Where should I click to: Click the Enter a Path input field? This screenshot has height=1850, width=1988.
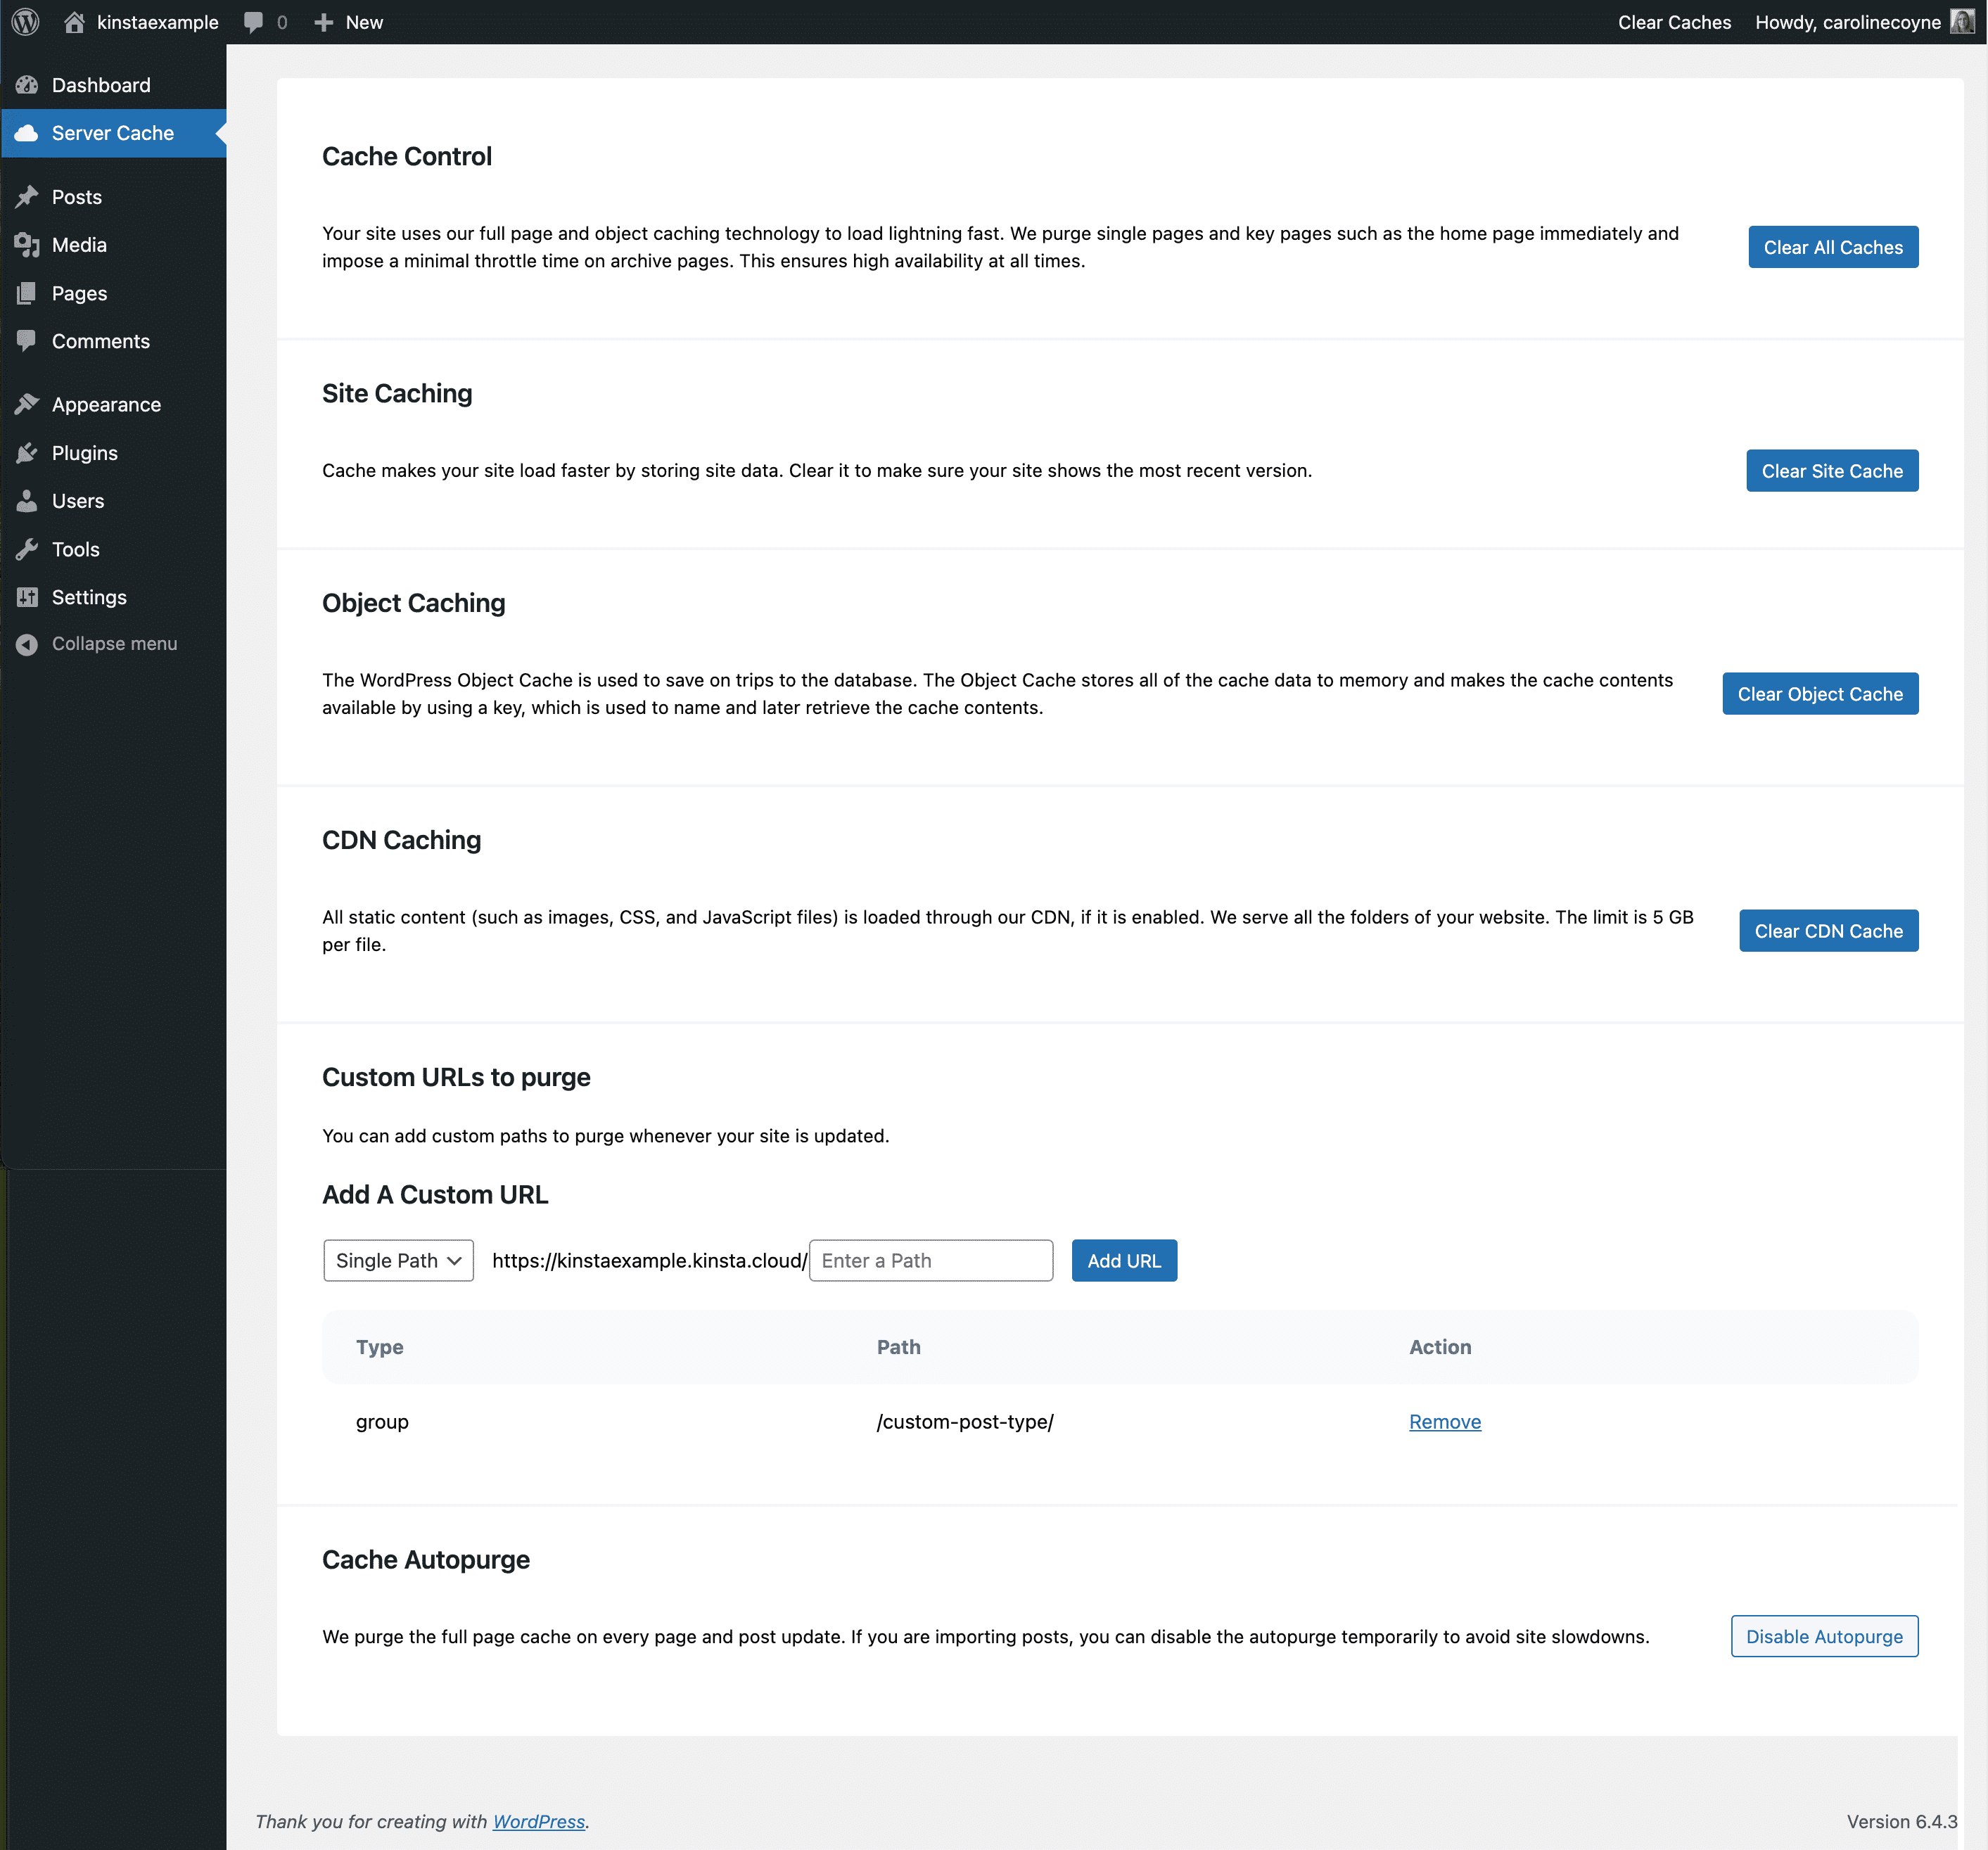pos(931,1261)
